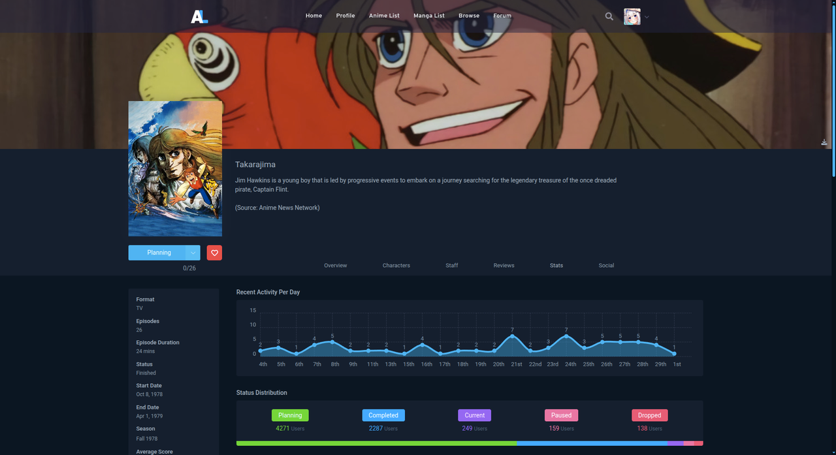Click the Takarajima cover image
This screenshot has width=836, height=455.
click(175, 168)
